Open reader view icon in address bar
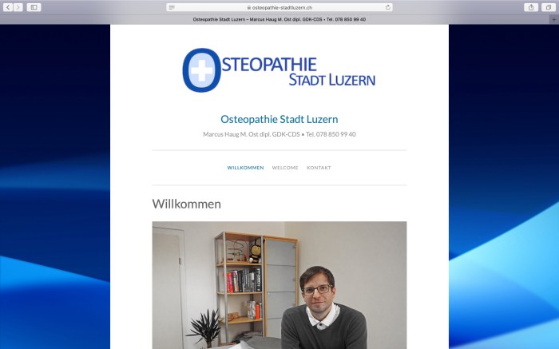 tap(172, 7)
